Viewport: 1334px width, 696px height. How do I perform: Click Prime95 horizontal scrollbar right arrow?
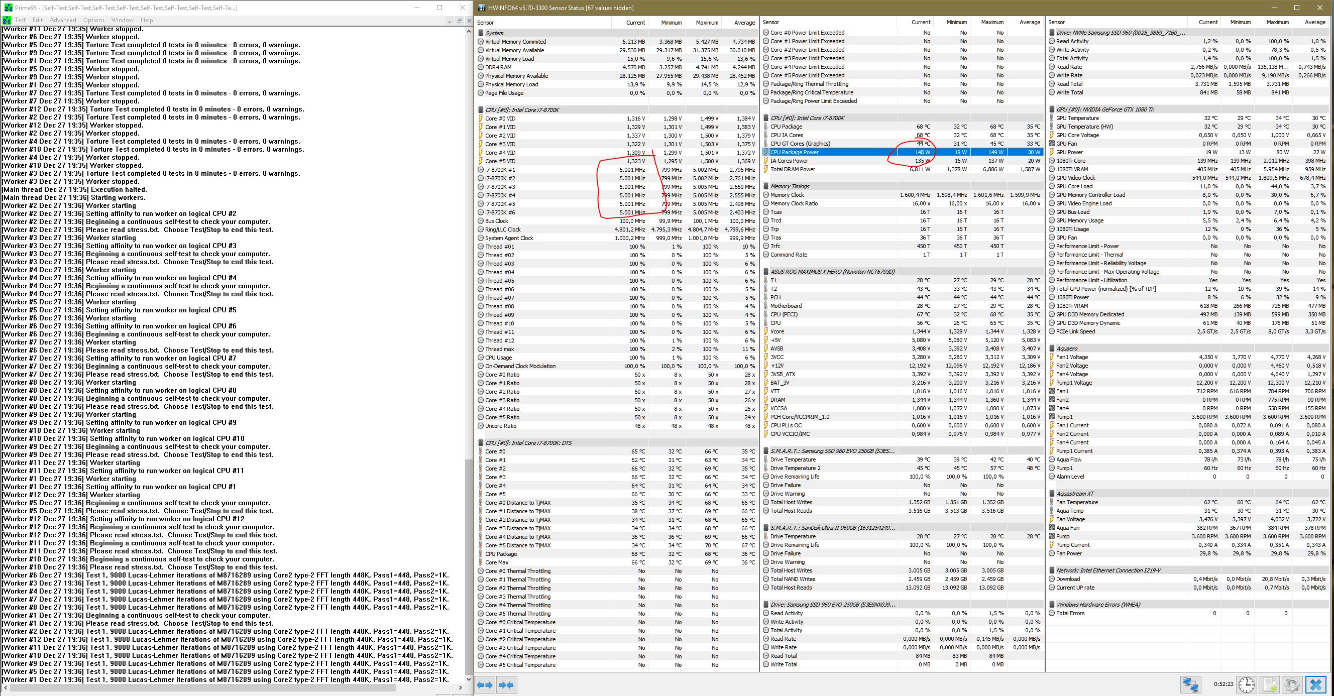point(462,688)
